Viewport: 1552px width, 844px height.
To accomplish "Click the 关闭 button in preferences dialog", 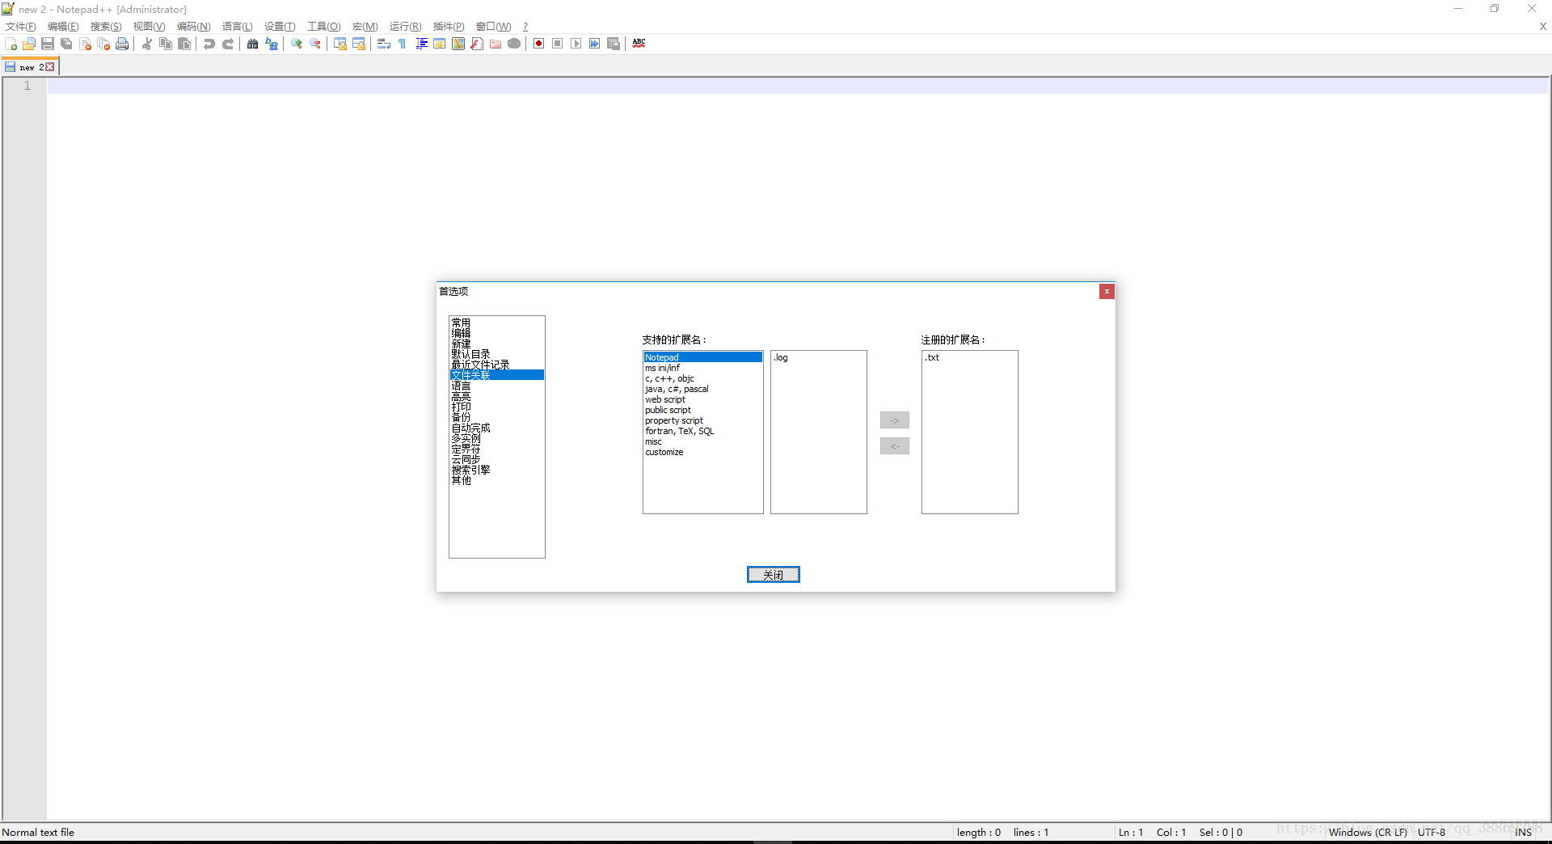I will (x=773, y=575).
